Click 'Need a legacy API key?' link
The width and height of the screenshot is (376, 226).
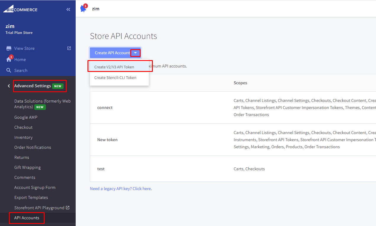(x=121, y=189)
